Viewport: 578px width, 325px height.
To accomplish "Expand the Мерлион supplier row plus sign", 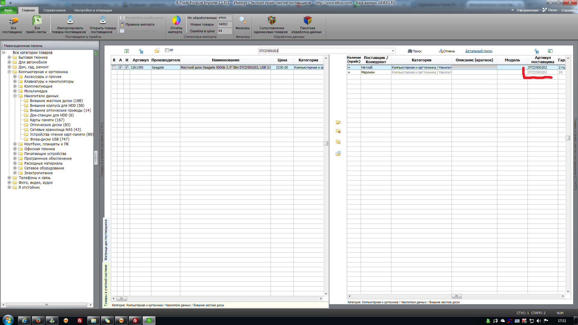I will 349,72.
